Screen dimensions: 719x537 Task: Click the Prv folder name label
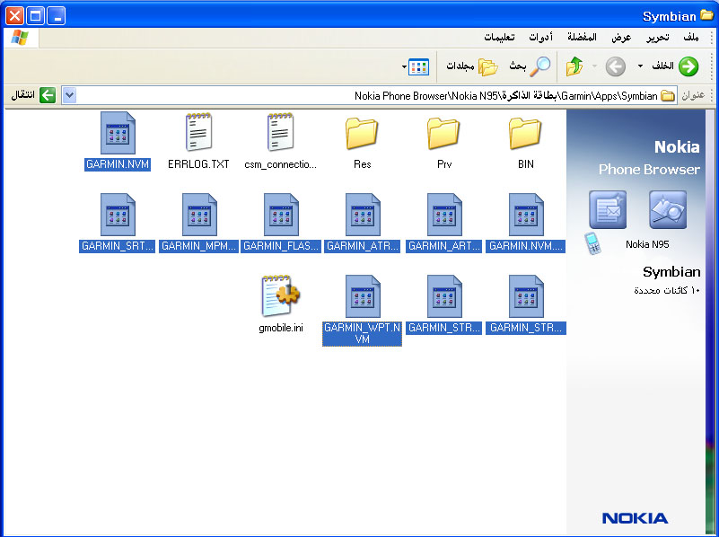click(x=444, y=164)
